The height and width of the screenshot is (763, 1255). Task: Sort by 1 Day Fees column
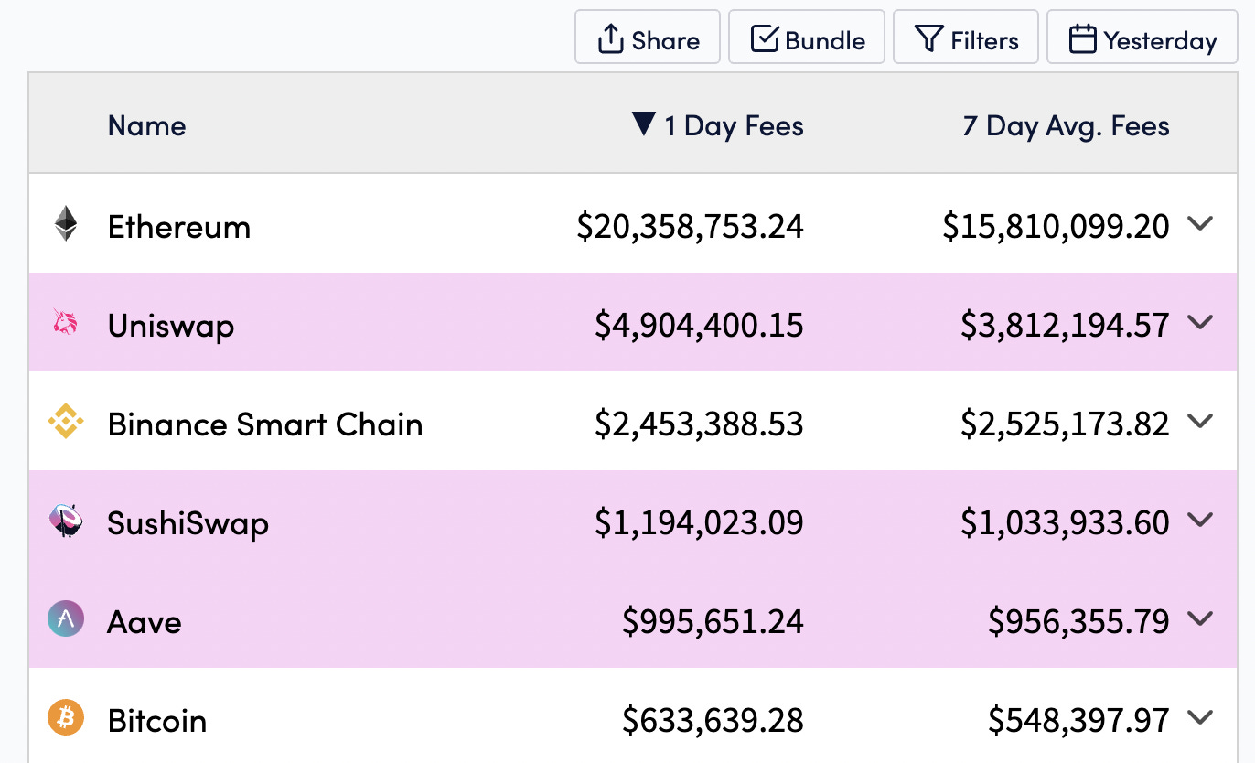tap(718, 125)
